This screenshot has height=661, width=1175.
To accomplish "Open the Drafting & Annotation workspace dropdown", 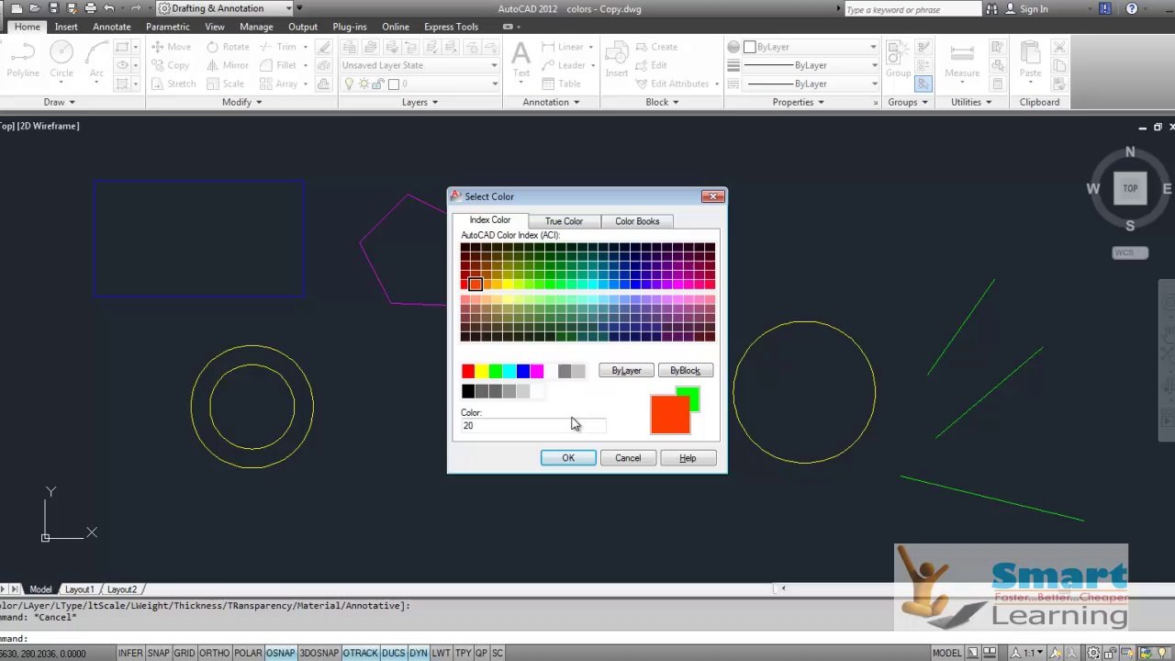I will [225, 8].
